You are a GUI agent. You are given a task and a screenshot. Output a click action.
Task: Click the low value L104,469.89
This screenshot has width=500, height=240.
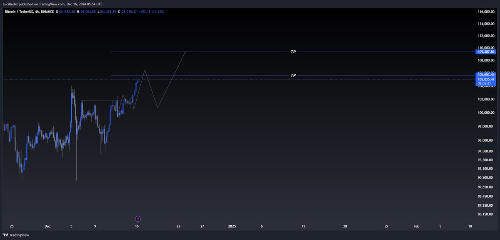pyautogui.click(x=107, y=12)
